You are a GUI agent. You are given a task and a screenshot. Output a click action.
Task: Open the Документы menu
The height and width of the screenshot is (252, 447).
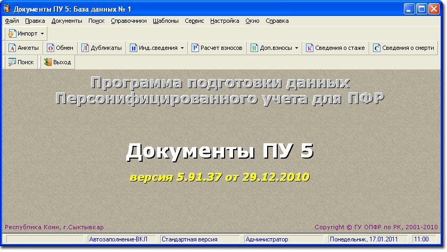point(67,21)
